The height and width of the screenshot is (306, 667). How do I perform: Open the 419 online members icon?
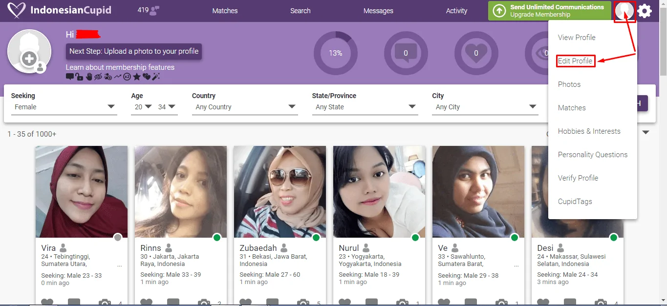point(154,10)
